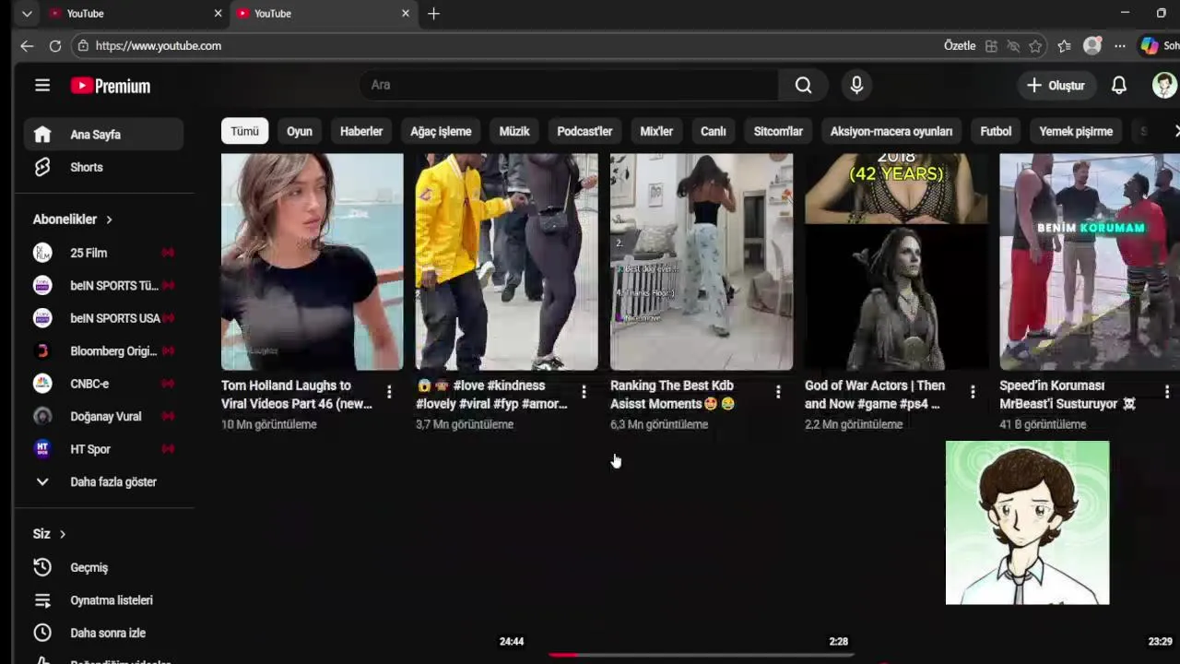Screen dimensions: 1180x664
Task: Open Shorts from the sidebar
Action: (x=103, y=167)
